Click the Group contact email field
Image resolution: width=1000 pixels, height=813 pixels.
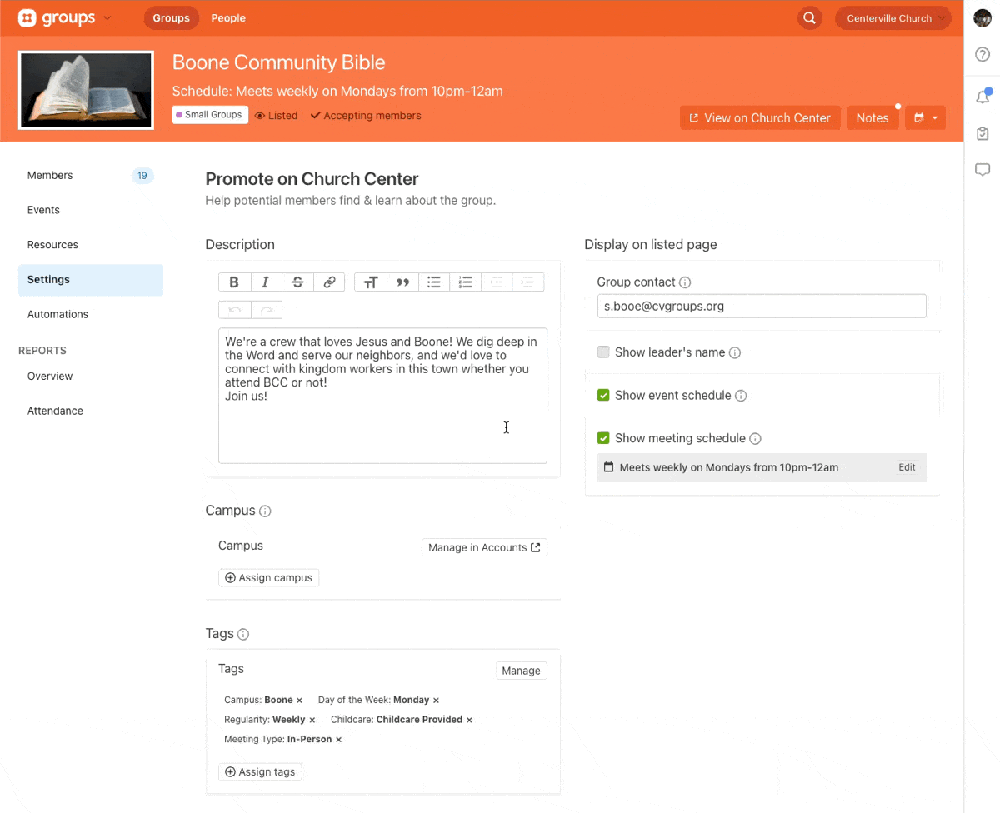761,307
